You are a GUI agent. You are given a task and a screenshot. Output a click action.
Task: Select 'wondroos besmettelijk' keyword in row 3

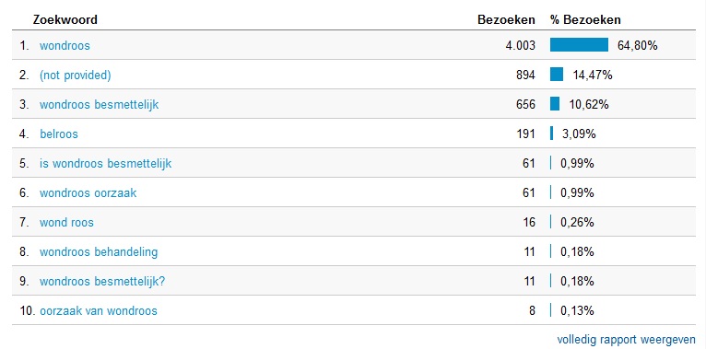[x=99, y=105]
